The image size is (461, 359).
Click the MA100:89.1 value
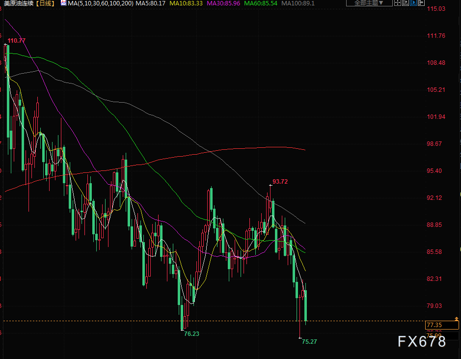click(298, 3)
